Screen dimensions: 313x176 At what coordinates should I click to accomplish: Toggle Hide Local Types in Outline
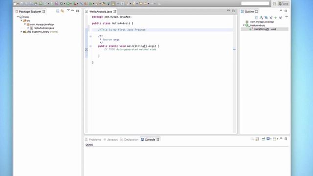coord(280,18)
